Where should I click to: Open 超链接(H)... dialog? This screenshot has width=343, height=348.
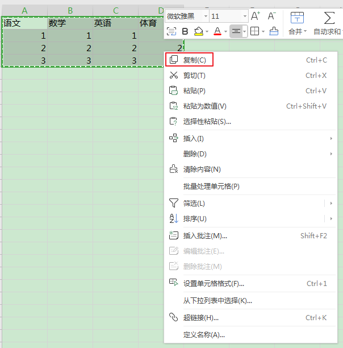pyautogui.click(x=250, y=318)
